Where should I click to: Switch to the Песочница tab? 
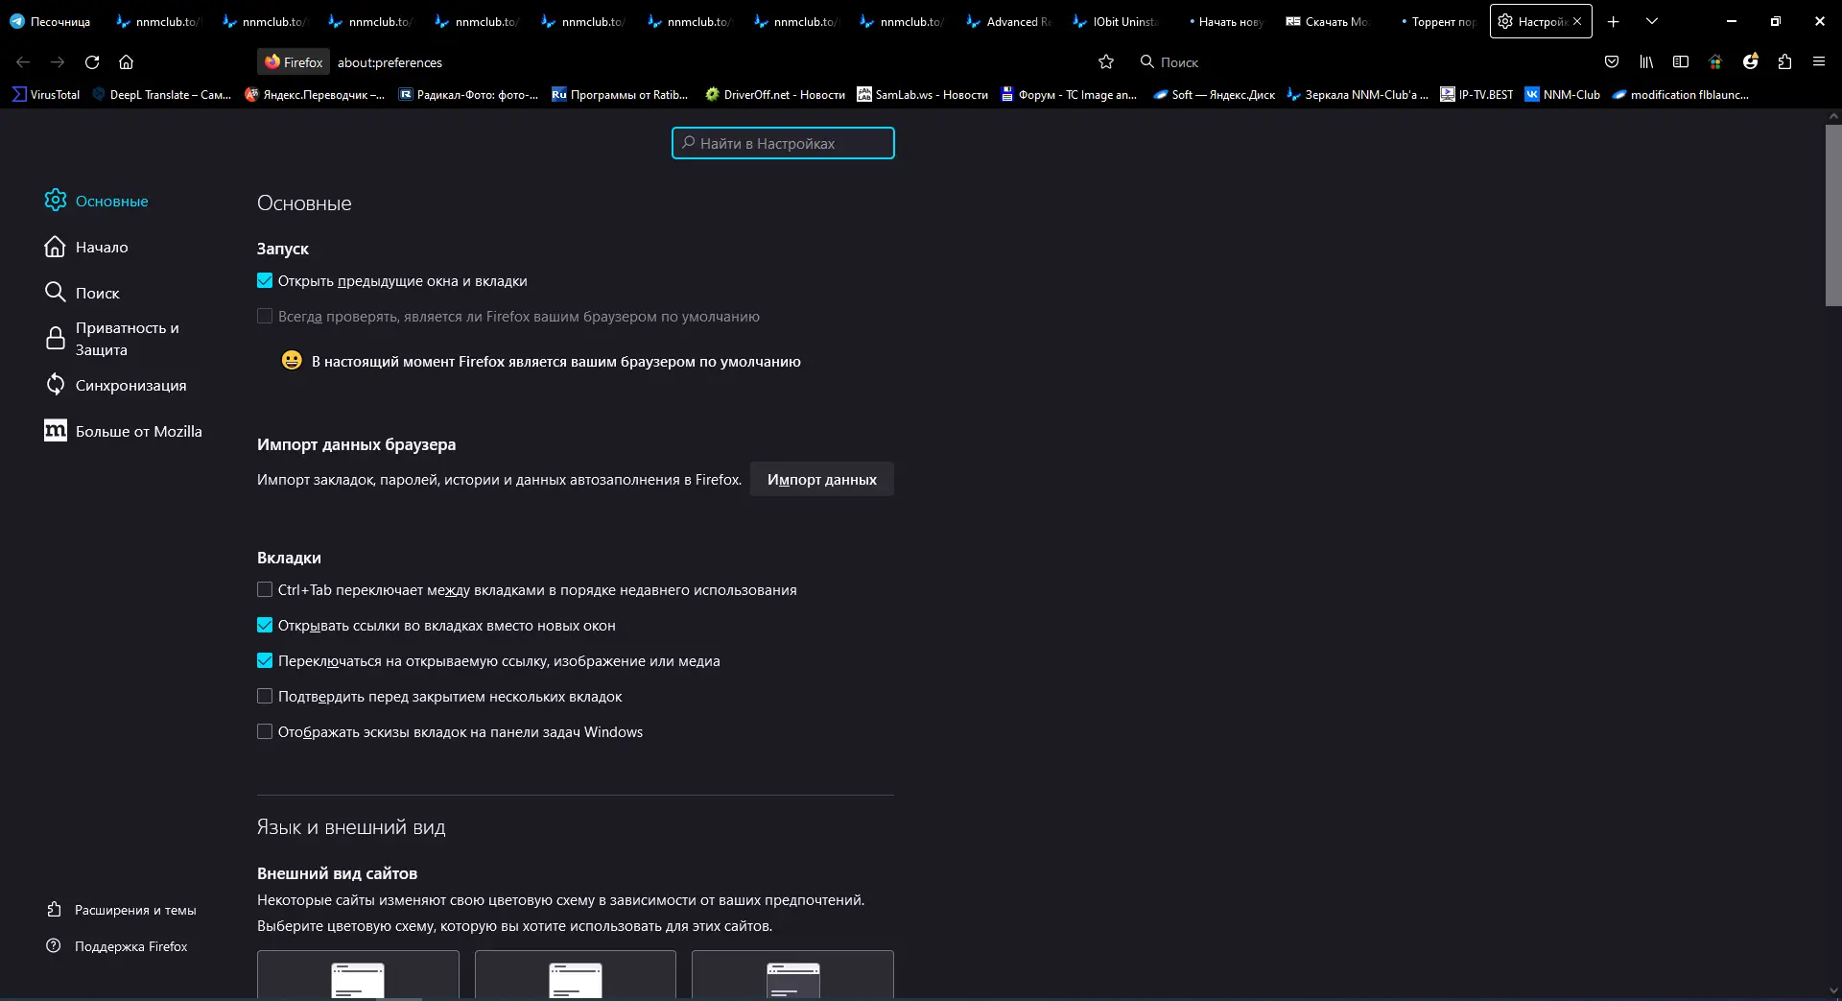(53, 21)
